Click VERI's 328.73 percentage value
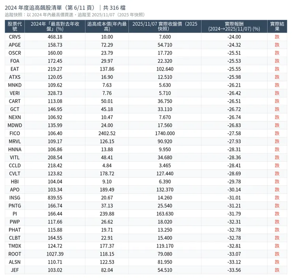Image resolution: width=292 pixels, height=279 pixels. click(55, 93)
